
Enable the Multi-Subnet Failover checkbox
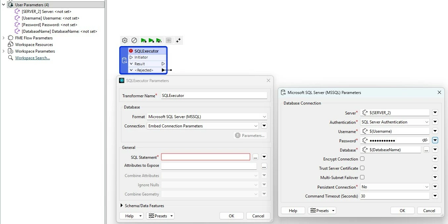tap(362, 177)
